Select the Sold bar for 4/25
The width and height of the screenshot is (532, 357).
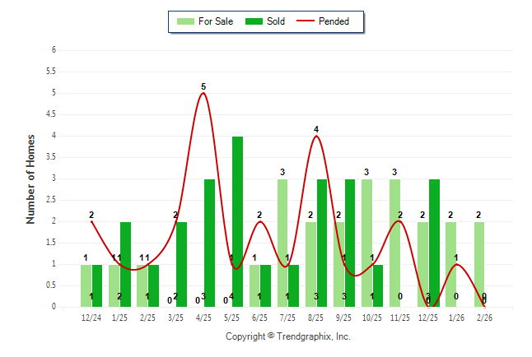pos(209,243)
